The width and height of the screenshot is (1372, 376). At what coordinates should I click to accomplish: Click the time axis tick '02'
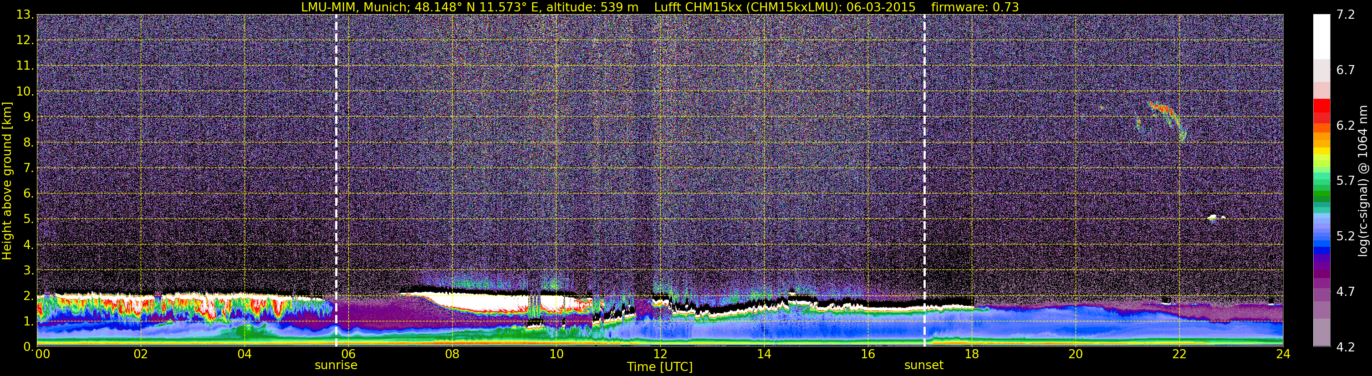click(141, 354)
